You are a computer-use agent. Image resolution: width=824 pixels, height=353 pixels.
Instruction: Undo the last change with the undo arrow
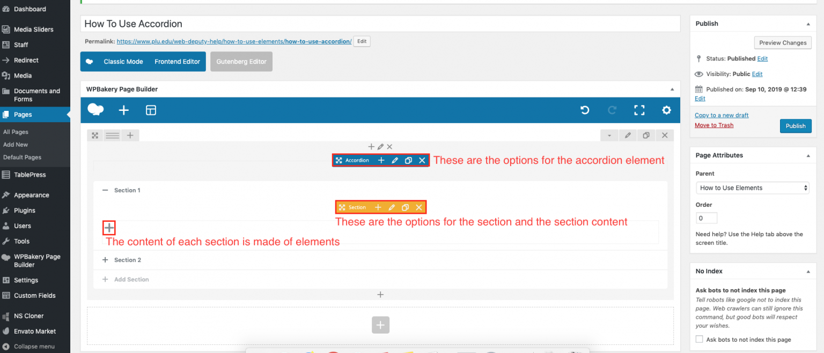pyautogui.click(x=585, y=110)
